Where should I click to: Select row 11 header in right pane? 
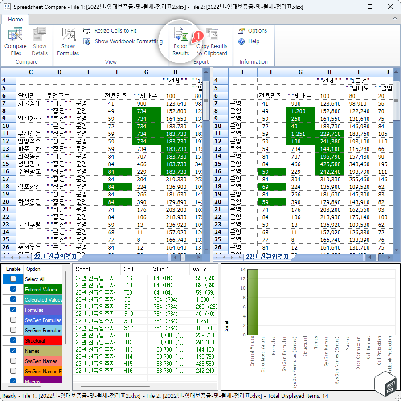point(220,134)
